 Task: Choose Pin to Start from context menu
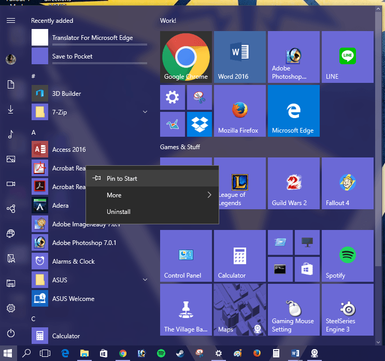122,179
